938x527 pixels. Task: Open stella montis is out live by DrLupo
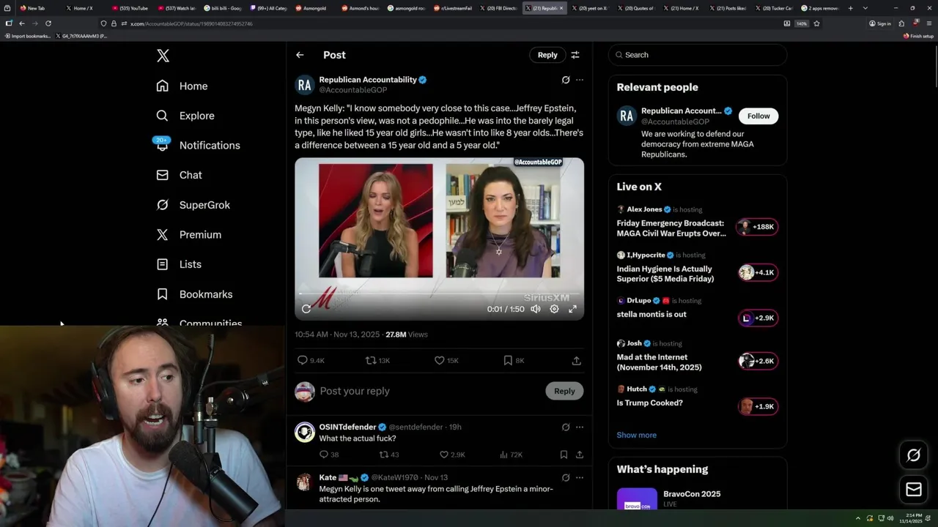[697, 313]
